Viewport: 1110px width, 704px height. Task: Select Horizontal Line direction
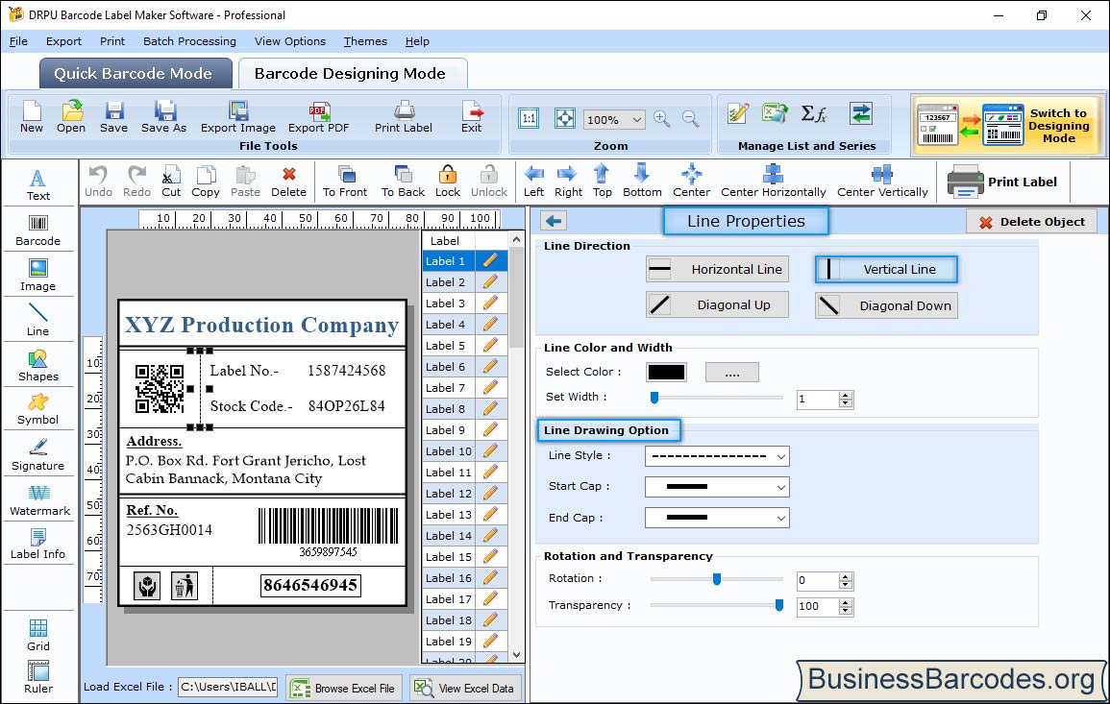coord(717,269)
